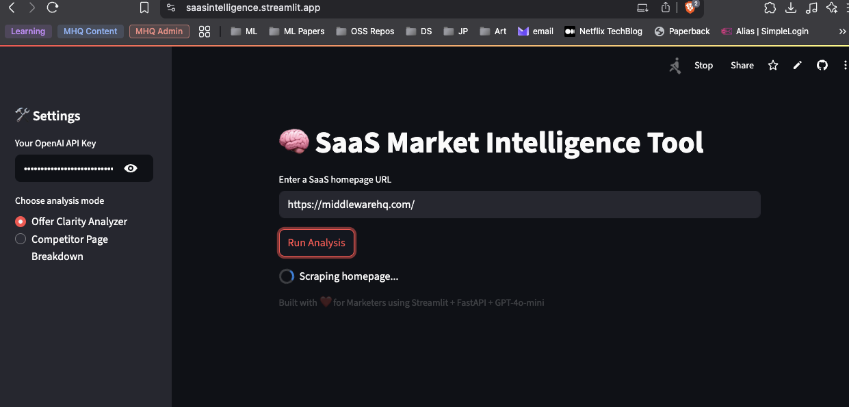Open the GitHub repository icon
This screenshot has width=849, height=407.
[x=822, y=66]
